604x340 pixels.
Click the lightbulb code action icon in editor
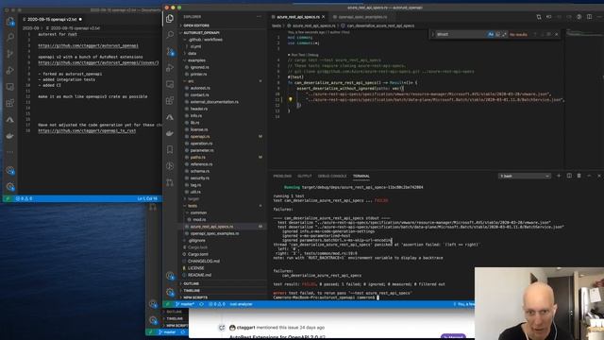coord(291,99)
